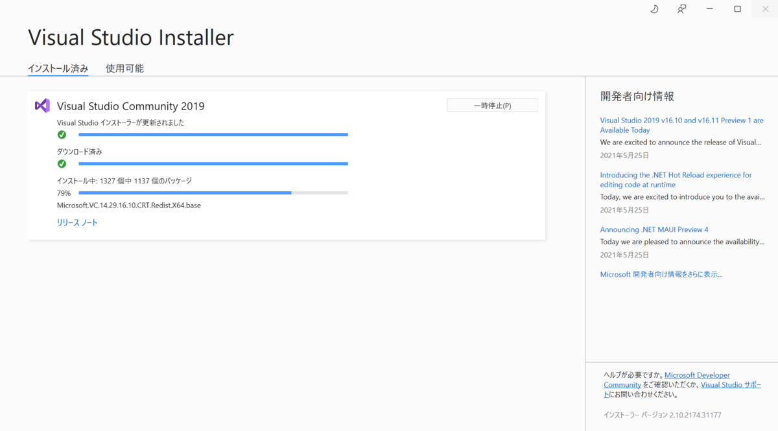This screenshot has height=431, width=778.
Task: Close the Visual Studio Installer window
Action: click(765, 9)
